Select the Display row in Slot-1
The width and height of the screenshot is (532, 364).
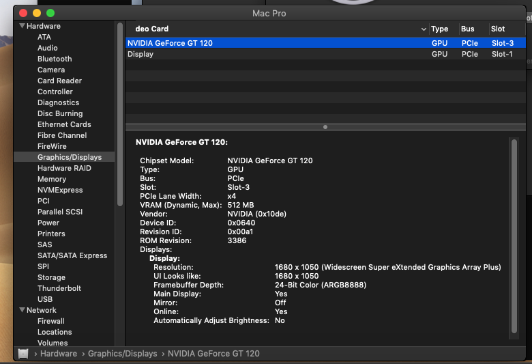pos(325,54)
